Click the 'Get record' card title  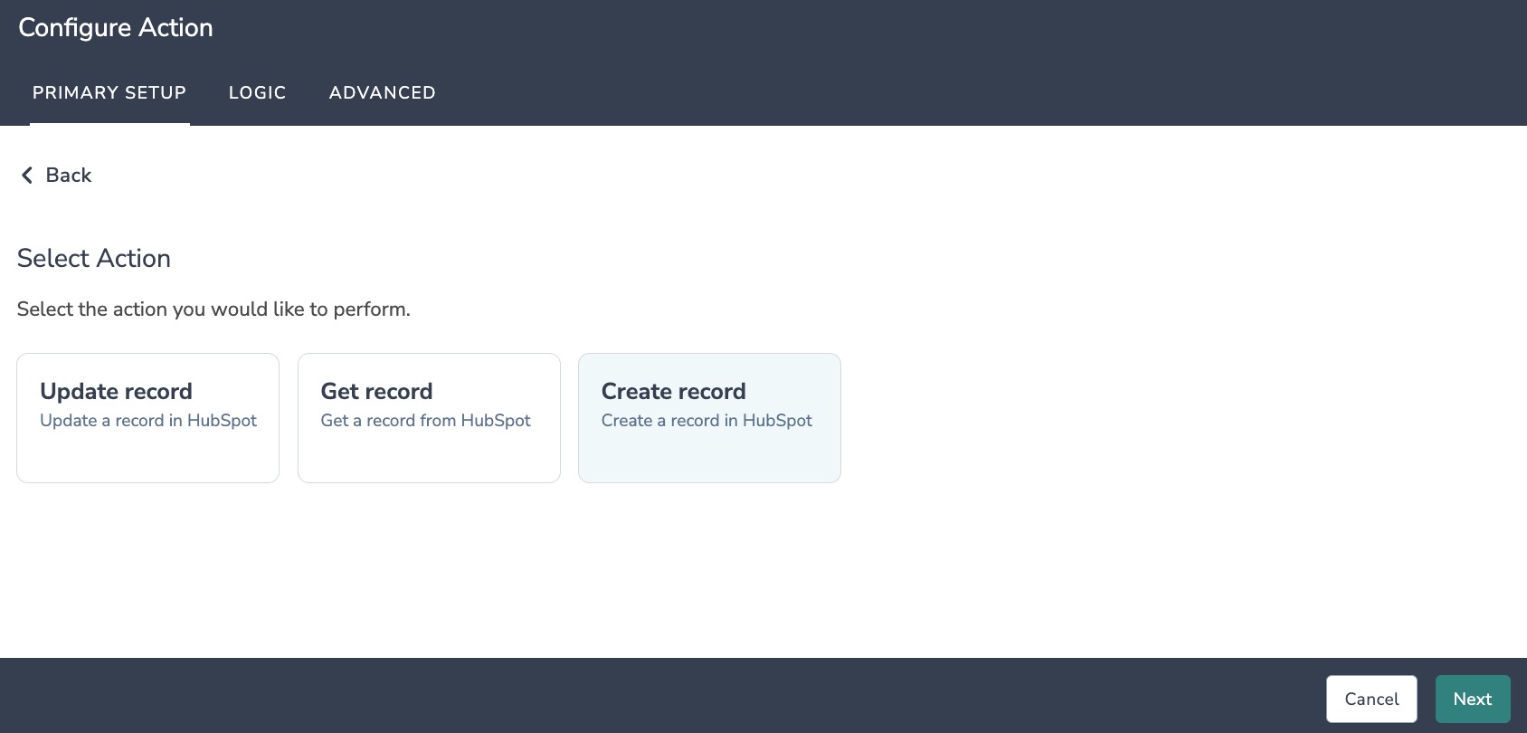point(376,391)
